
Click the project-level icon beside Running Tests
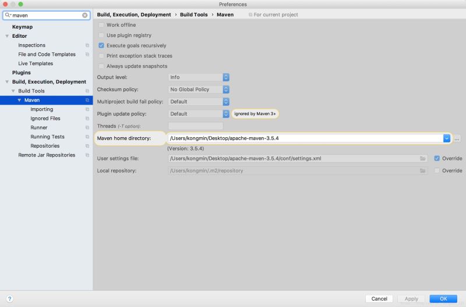[x=87, y=137]
